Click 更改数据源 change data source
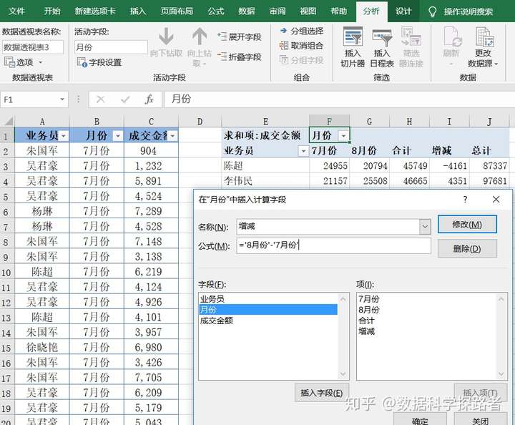This screenshot has height=425, width=515. [483, 47]
